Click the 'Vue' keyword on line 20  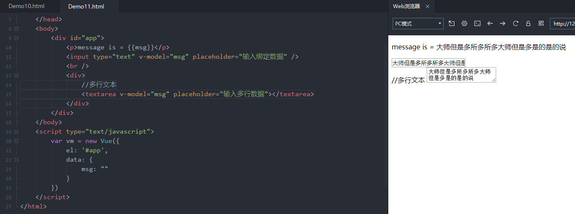(106, 141)
